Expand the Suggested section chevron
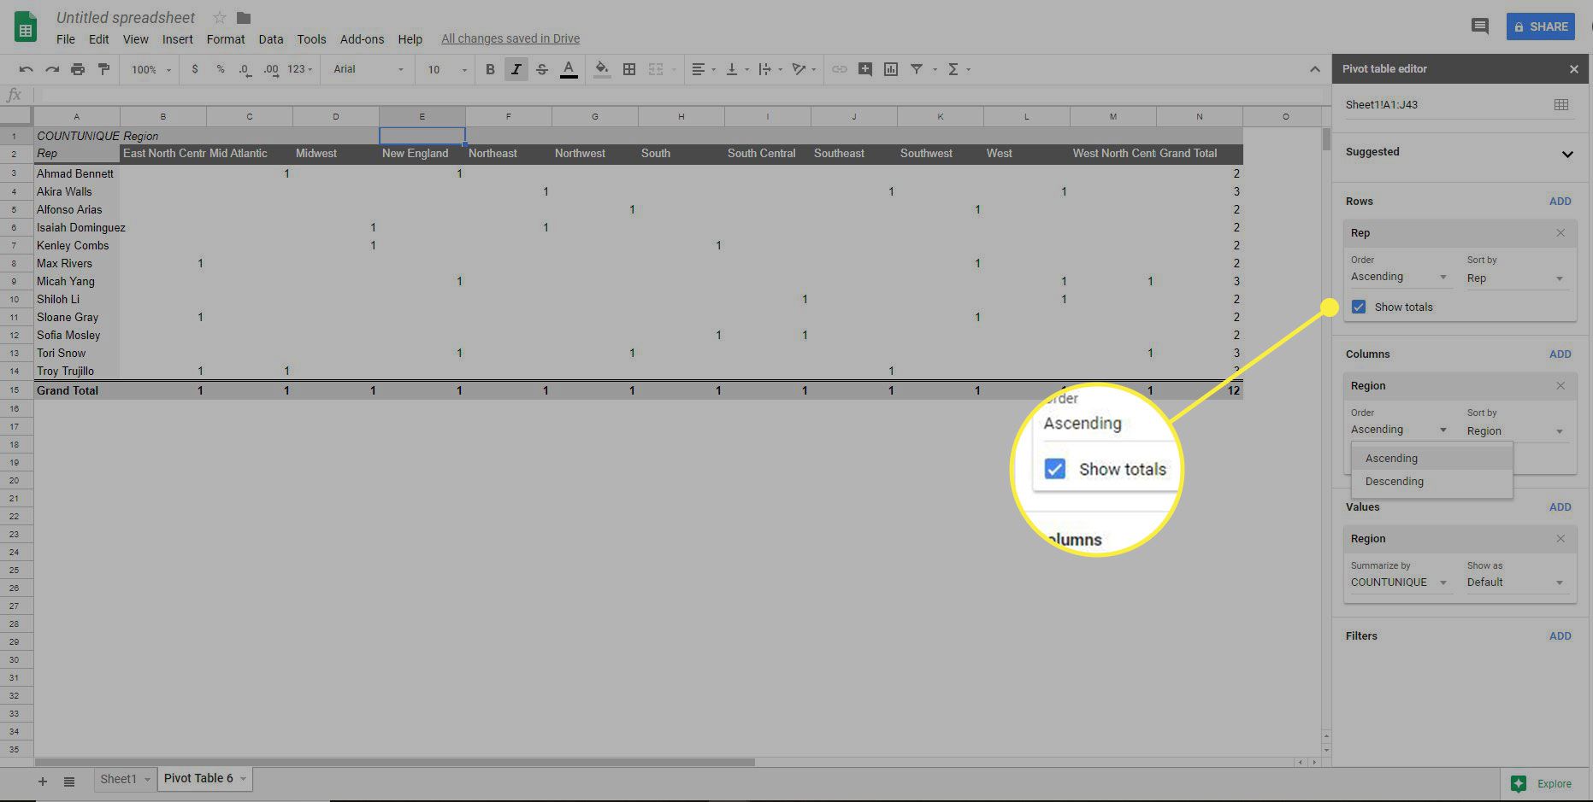1593x802 pixels. tap(1567, 155)
